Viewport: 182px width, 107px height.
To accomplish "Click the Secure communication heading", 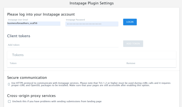I will [x=27, y=78].
